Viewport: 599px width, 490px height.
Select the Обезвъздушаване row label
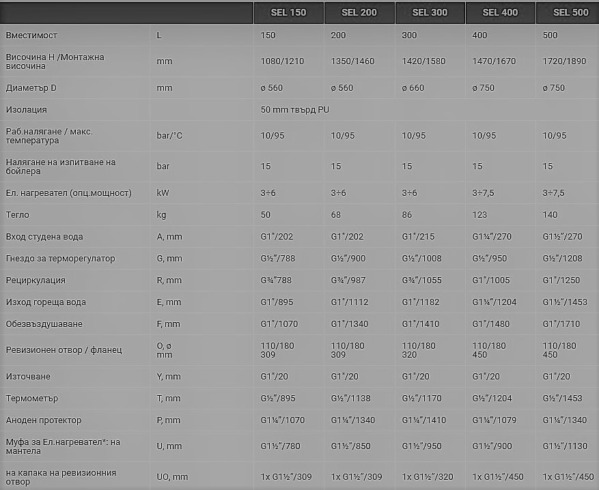pos(44,324)
